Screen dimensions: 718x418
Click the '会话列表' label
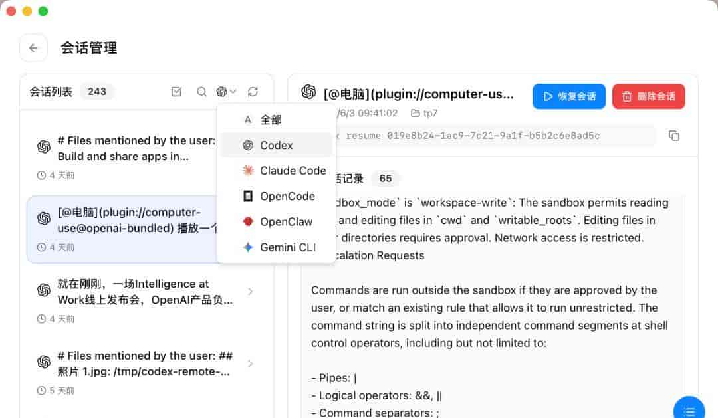[51, 92]
